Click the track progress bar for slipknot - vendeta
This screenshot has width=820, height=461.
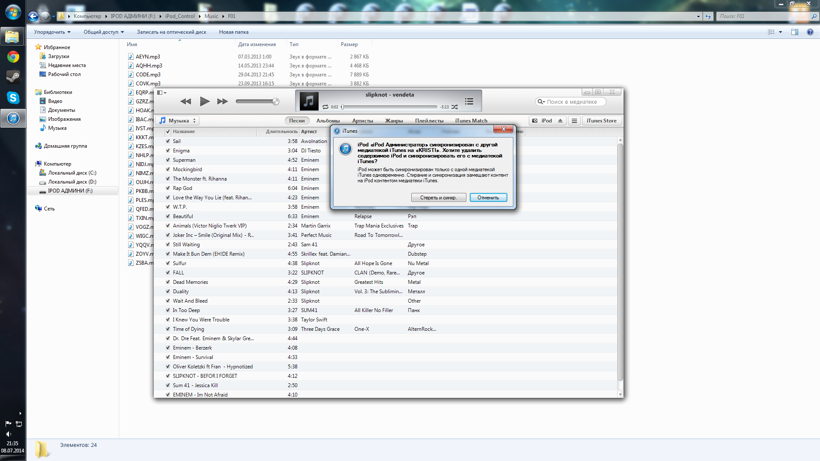(x=389, y=107)
